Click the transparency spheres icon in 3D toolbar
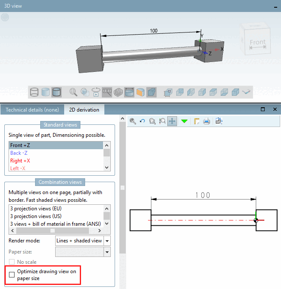Viewport: 281px width, 289px height. 85,92
